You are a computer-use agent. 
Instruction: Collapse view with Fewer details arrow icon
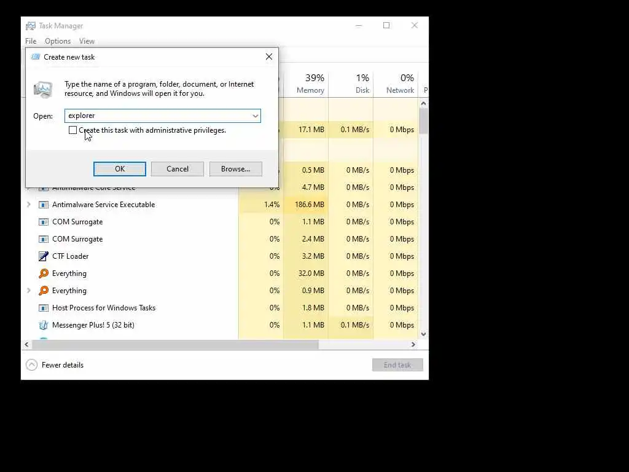pos(32,365)
